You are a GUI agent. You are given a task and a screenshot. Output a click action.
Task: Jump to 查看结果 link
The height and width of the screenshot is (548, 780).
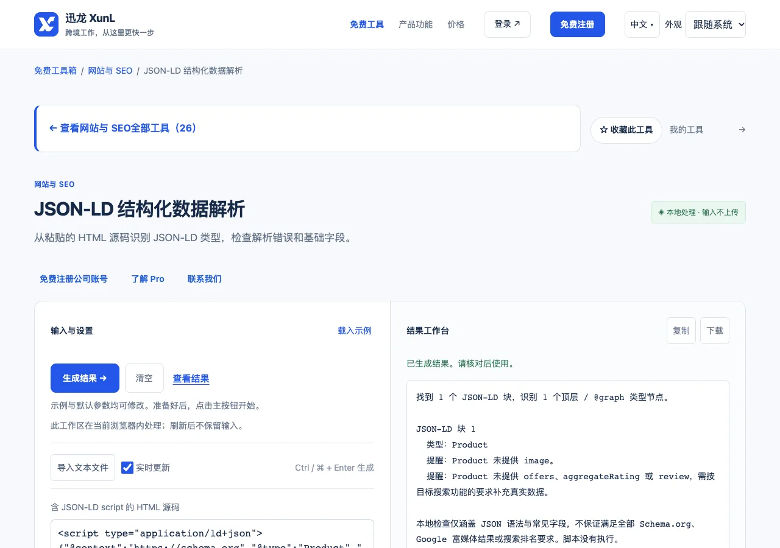tap(191, 379)
